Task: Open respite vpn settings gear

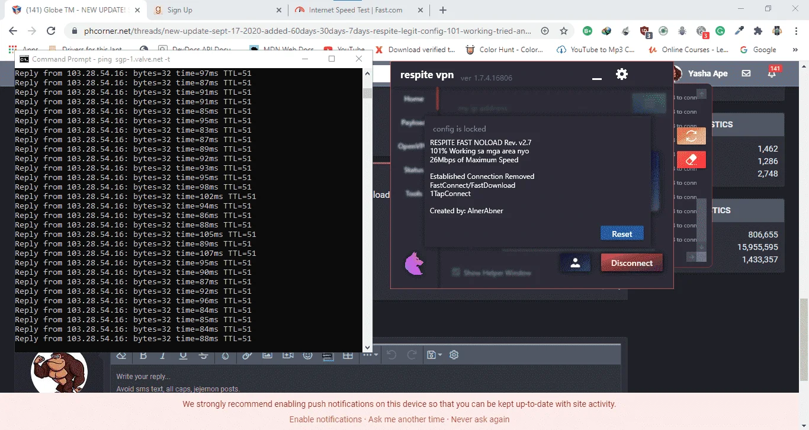Action: pyautogui.click(x=621, y=74)
